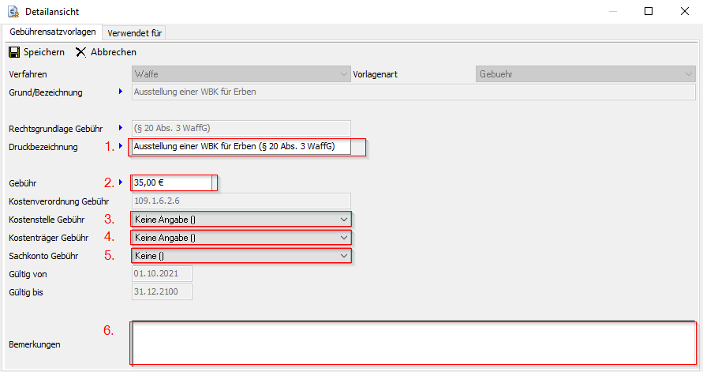Click blue arrow beside Druckbezeichnung field
The image size is (703, 372).
pyautogui.click(x=121, y=146)
